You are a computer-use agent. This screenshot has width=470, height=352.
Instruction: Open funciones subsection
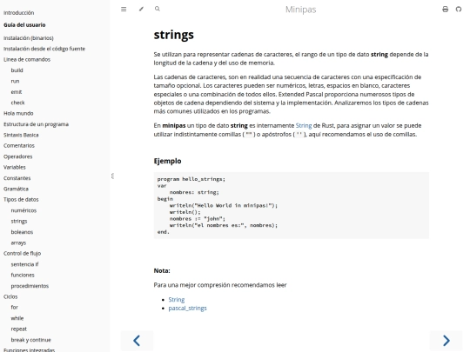tap(23, 275)
